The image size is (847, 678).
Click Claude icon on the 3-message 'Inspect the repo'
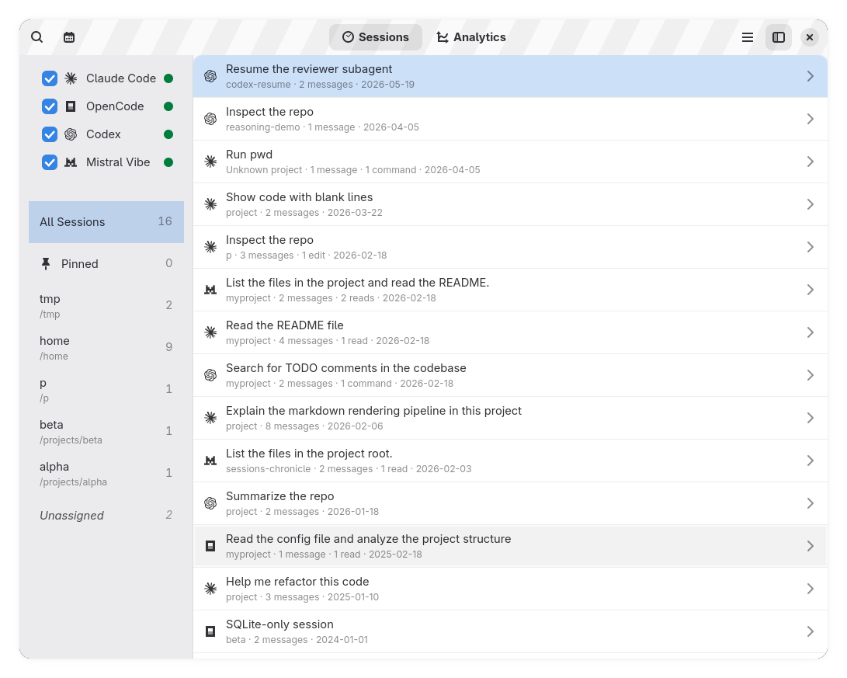pyautogui.click(x=210, y=247)
